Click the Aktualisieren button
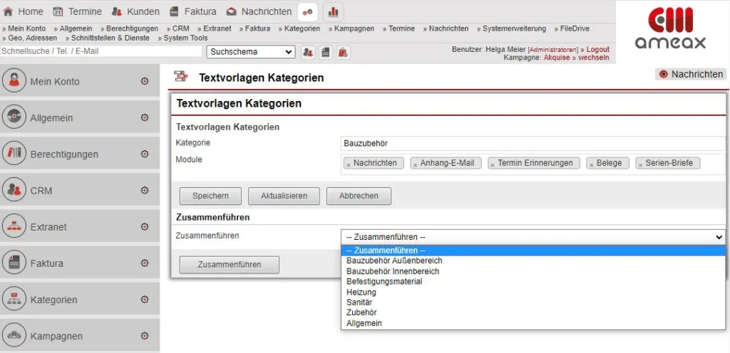The height and width of the screenshot is (353, 730). point(284,196)
